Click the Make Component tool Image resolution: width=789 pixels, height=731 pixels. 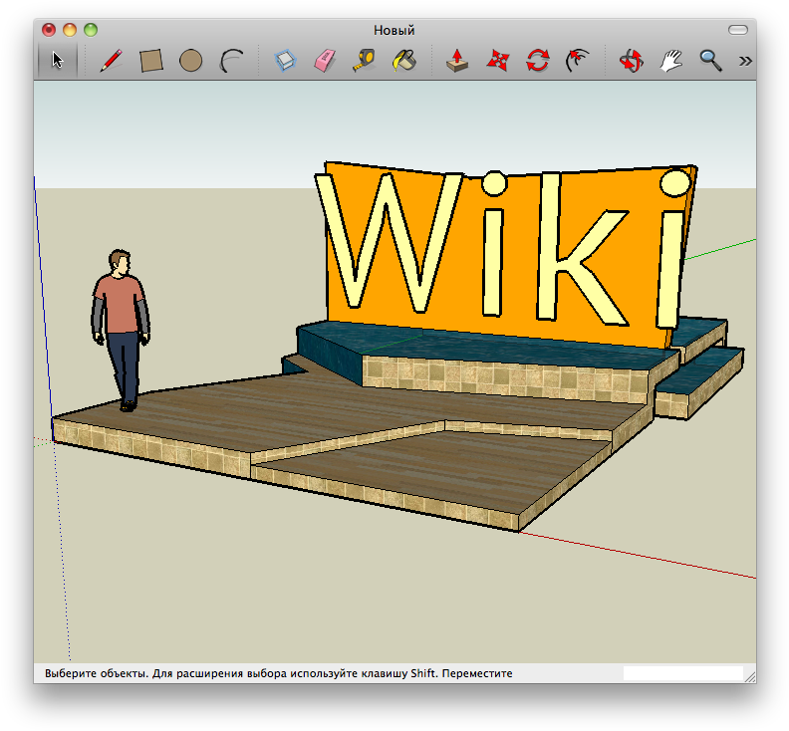285,61
